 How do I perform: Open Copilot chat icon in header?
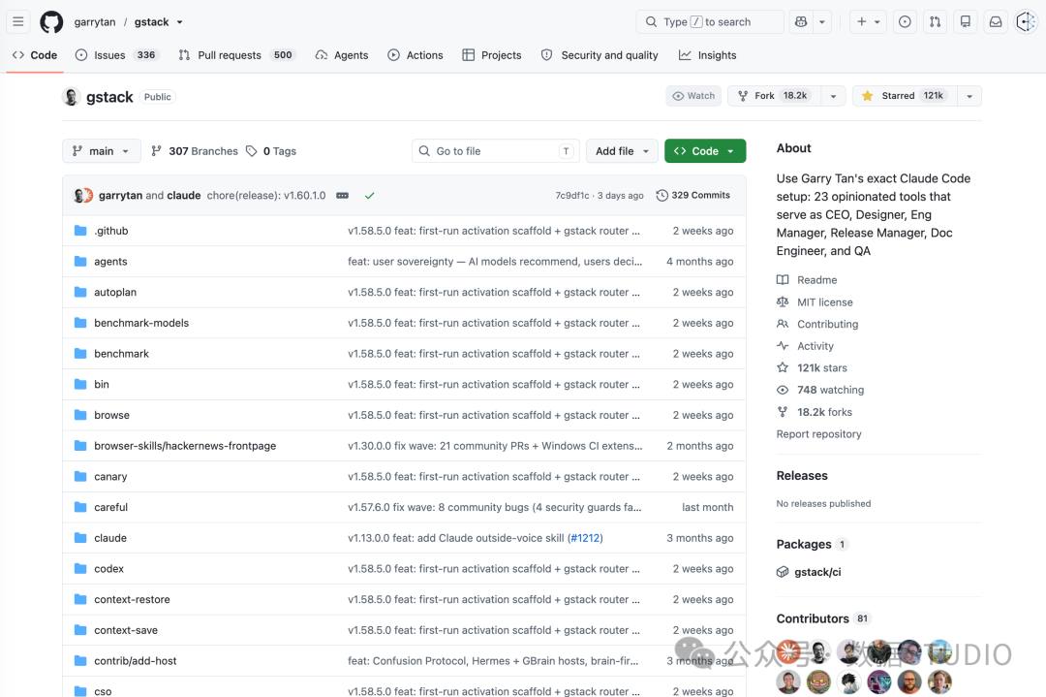pyautogui.click(x=801, y=22)
